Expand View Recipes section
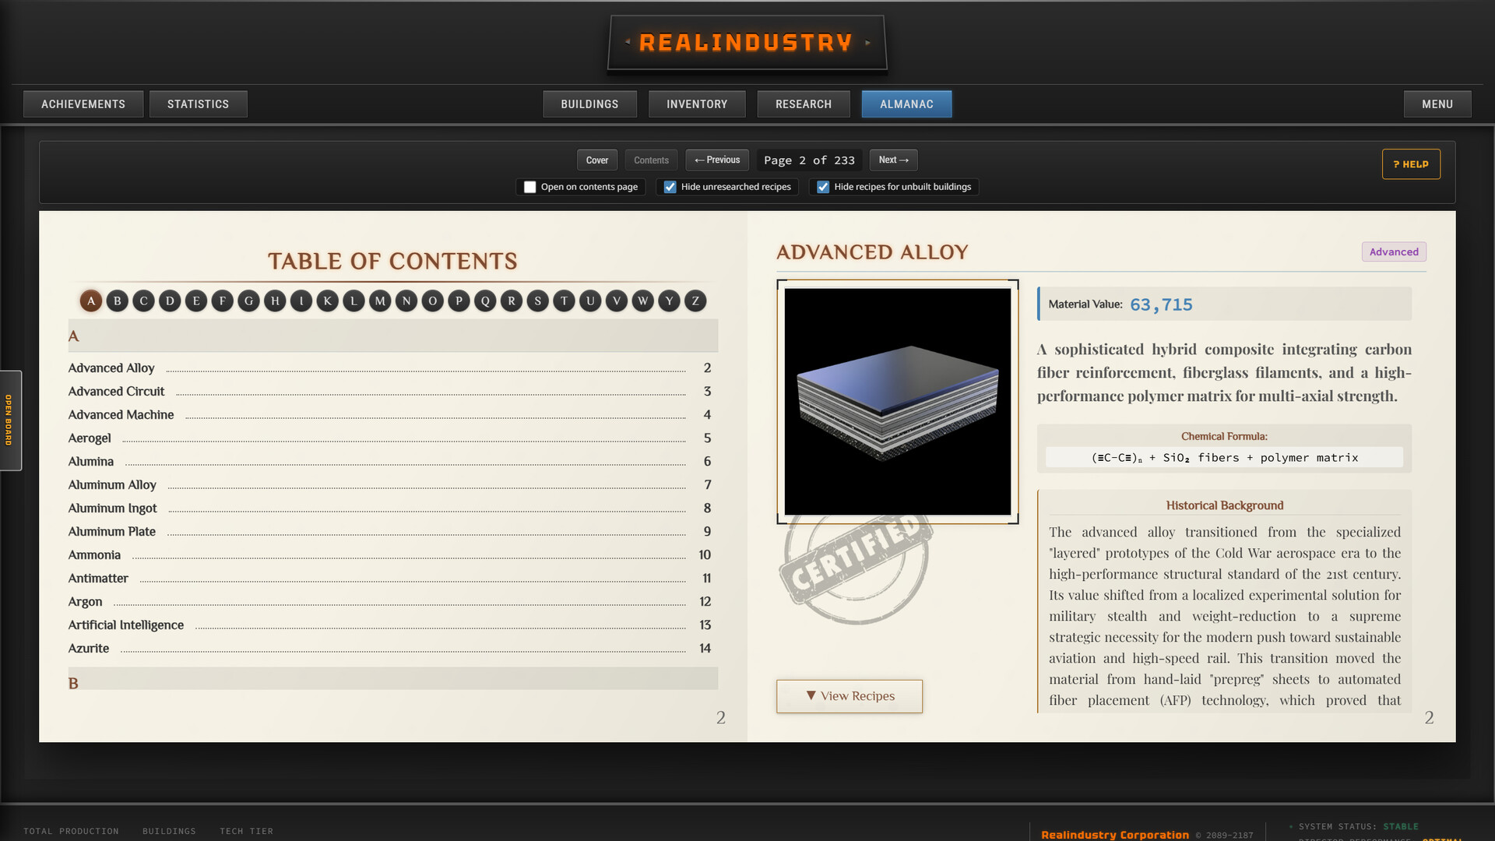 [x=850, y=696]
